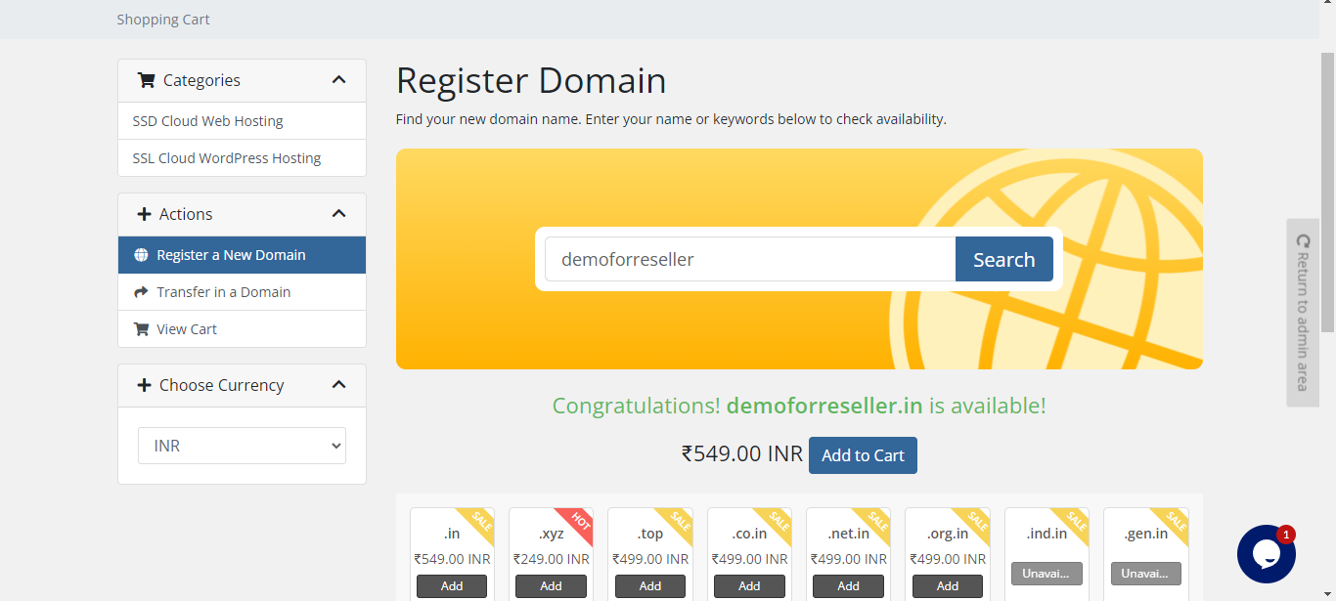Add the .xyz domain at ₹249.00

pyautogui.click(x=551, y=586)
